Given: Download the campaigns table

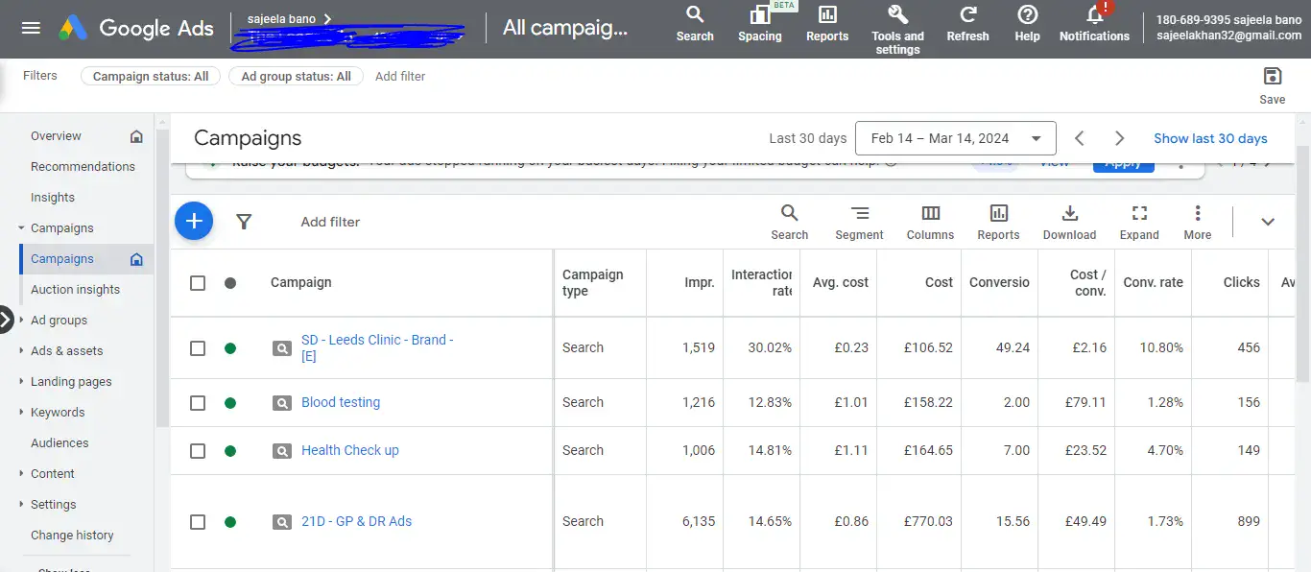Looking at the screenshot, I should [1069, 222].
